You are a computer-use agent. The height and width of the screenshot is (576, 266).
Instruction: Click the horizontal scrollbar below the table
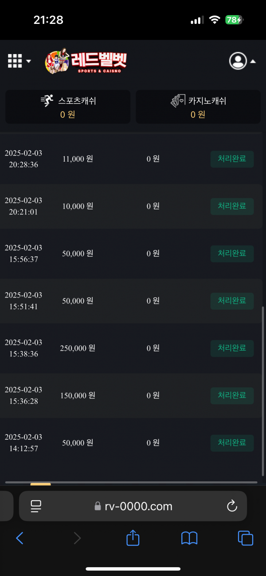coord(131,482)
